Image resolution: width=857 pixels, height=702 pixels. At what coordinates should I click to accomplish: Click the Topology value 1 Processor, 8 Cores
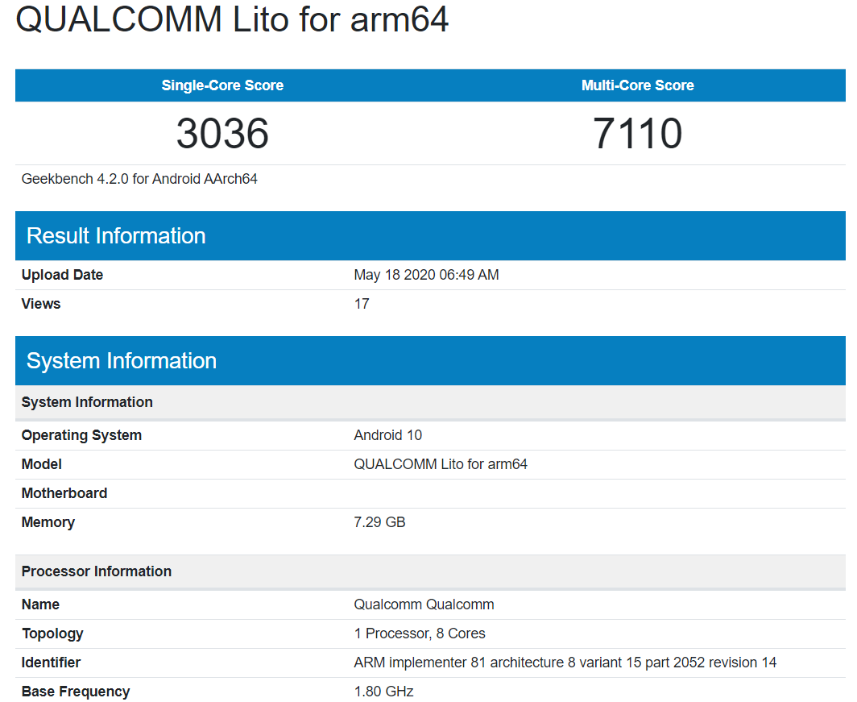[420, 633]
